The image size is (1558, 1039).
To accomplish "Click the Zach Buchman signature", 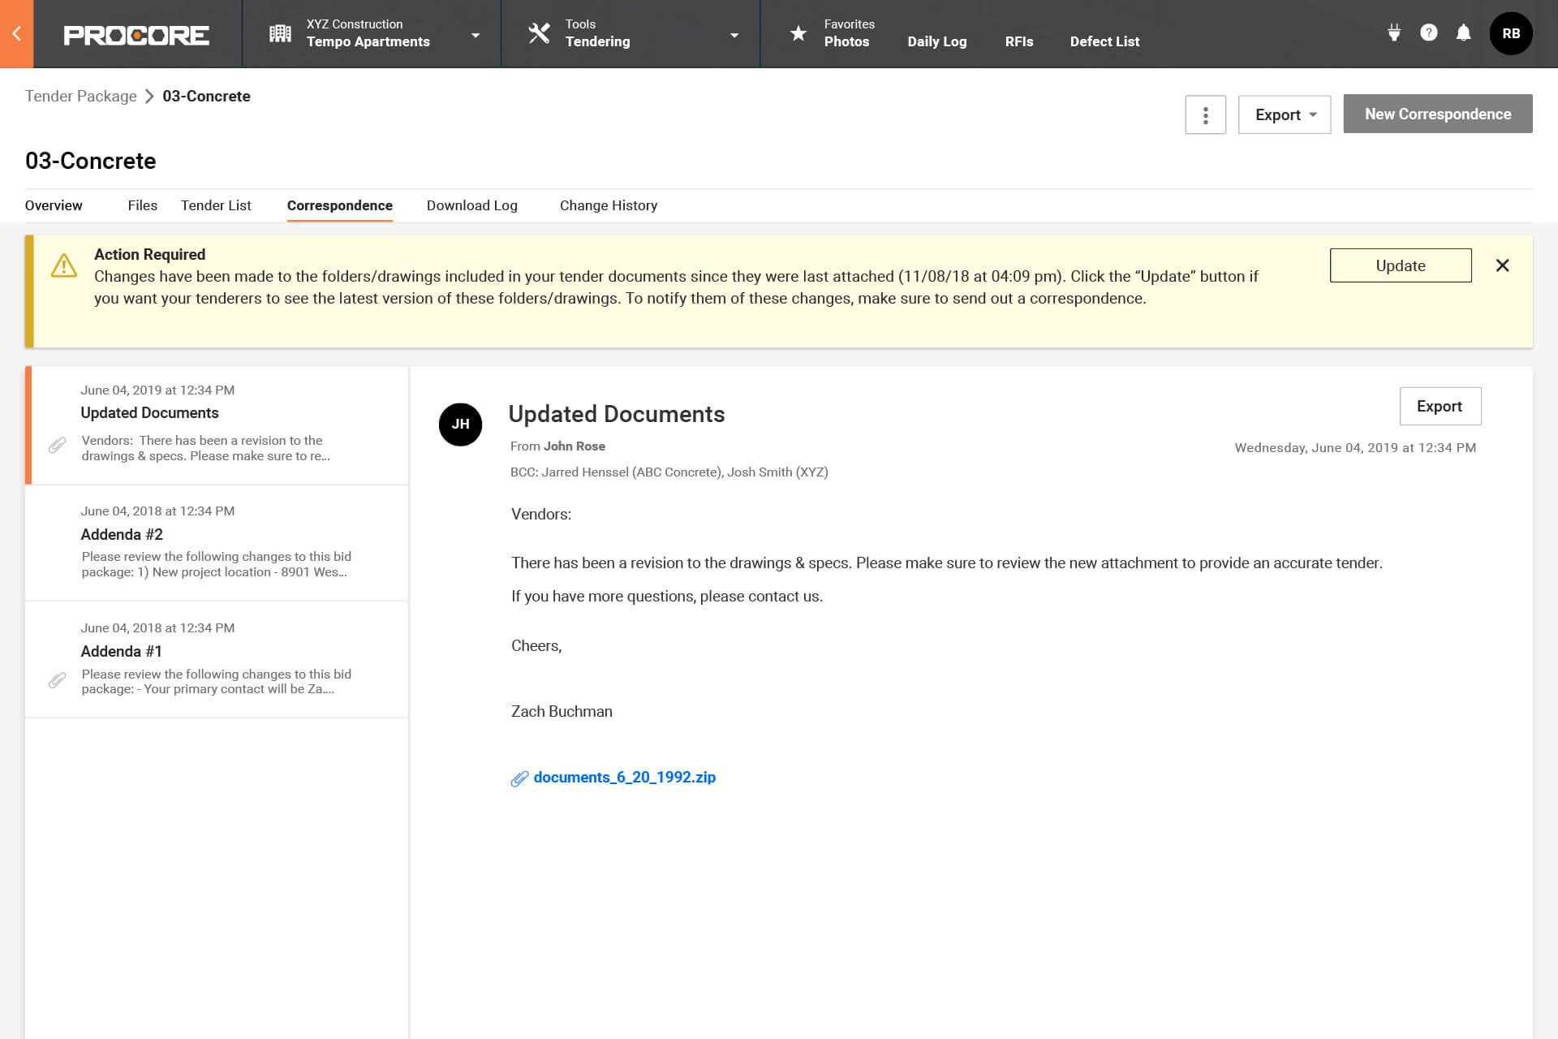I will pyautogui.click(x=562, y=711).
